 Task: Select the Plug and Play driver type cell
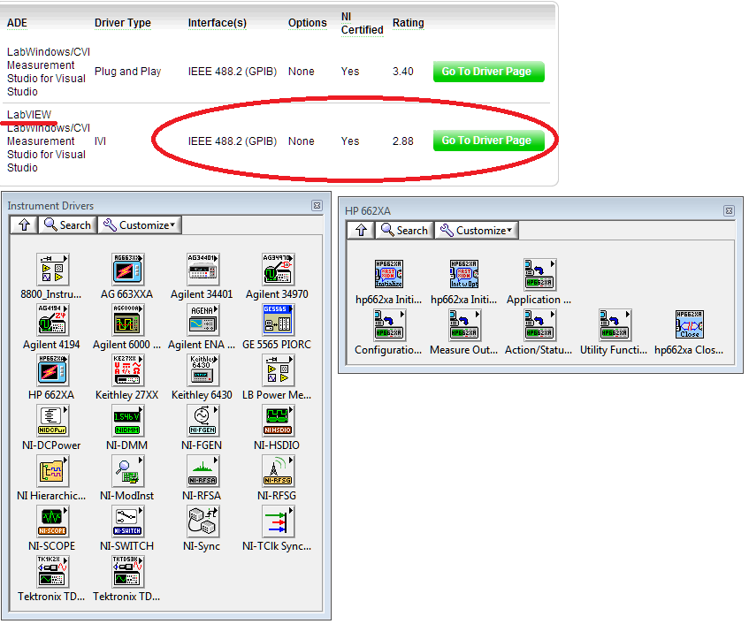[x=127, y=72]
